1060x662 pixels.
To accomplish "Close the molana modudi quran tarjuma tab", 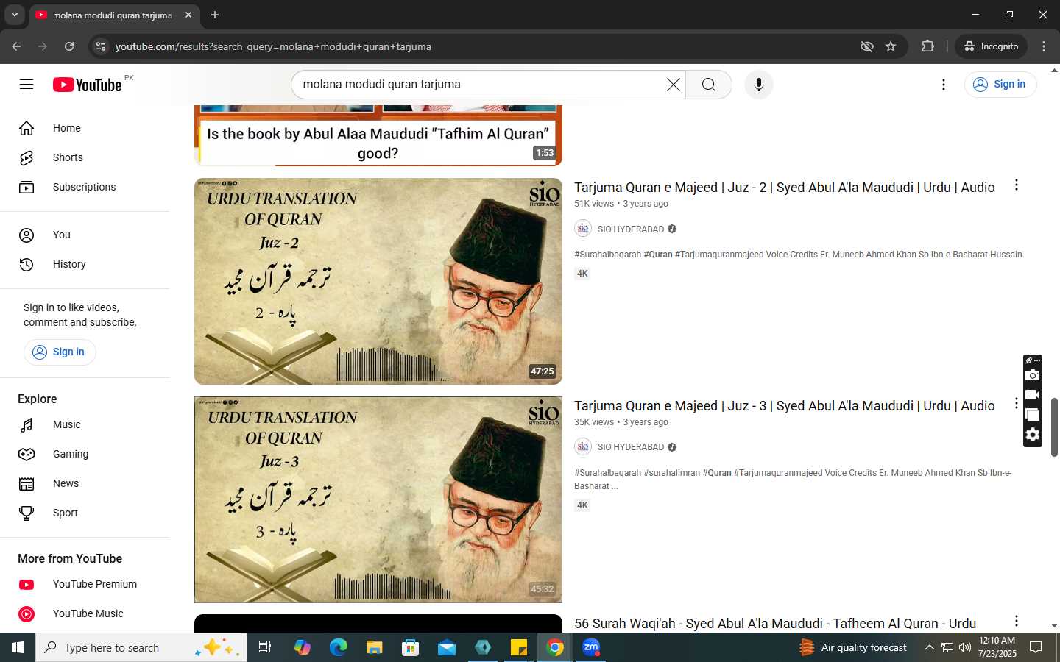I will coord(188,15).
